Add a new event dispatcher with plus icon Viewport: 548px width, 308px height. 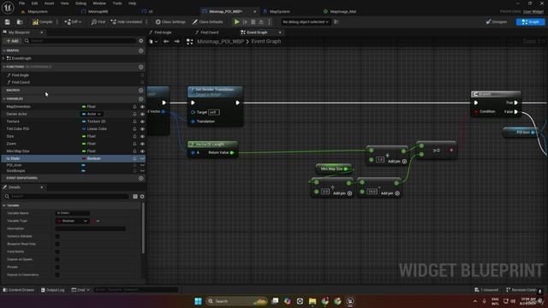coord(140,179)
